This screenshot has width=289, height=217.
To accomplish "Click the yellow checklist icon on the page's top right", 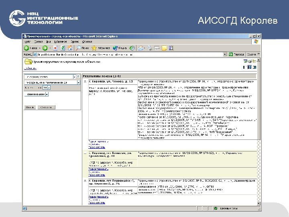I will (254, 61).
